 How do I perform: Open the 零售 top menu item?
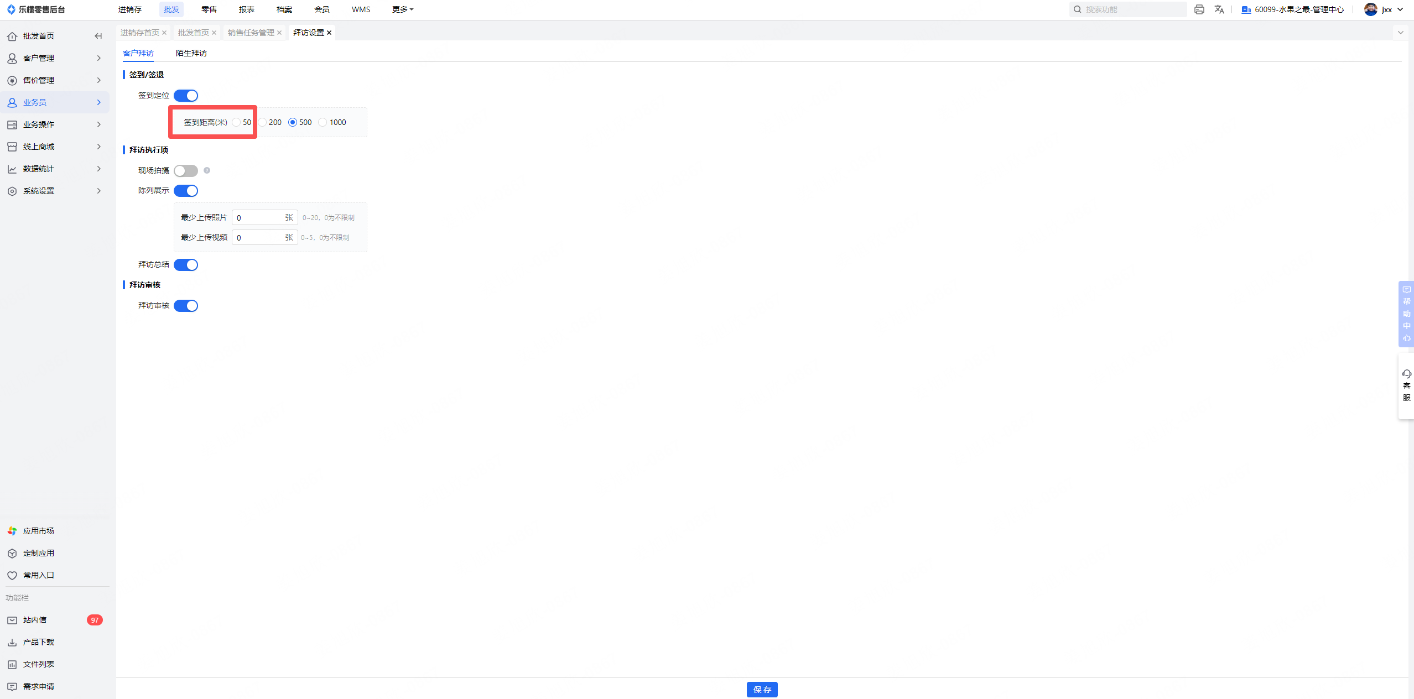click(x=209, y=9)
